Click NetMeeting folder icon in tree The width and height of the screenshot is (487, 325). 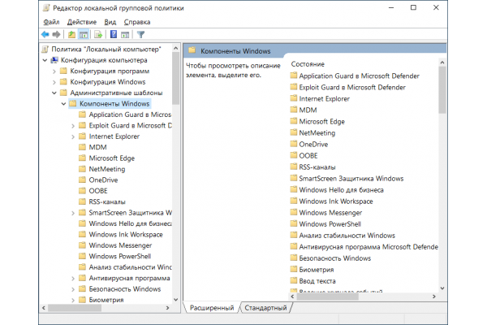(x=82, y=169)
